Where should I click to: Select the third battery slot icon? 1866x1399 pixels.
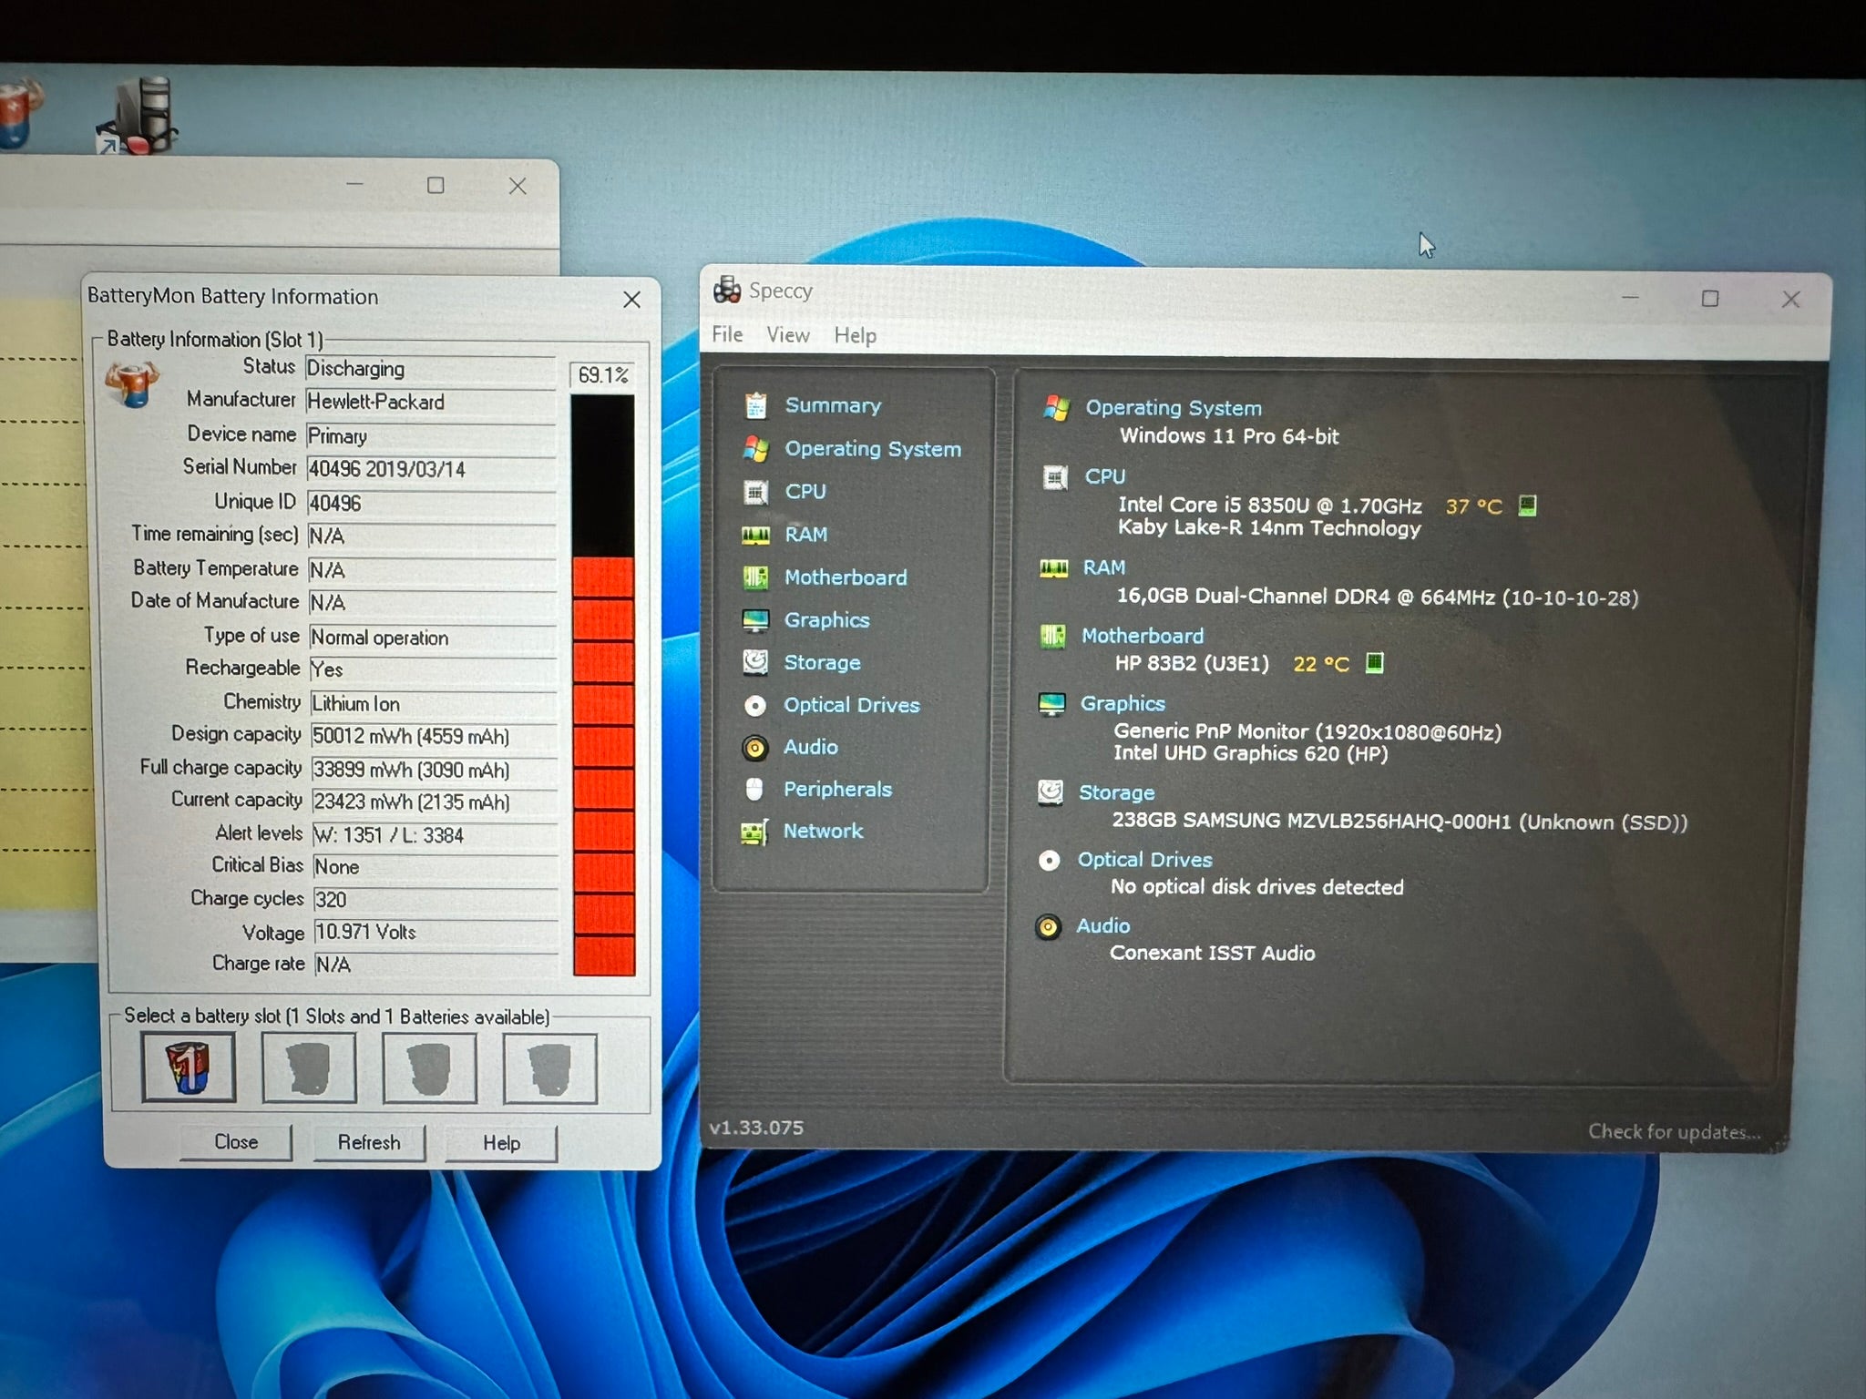[x=429, y=1068]
